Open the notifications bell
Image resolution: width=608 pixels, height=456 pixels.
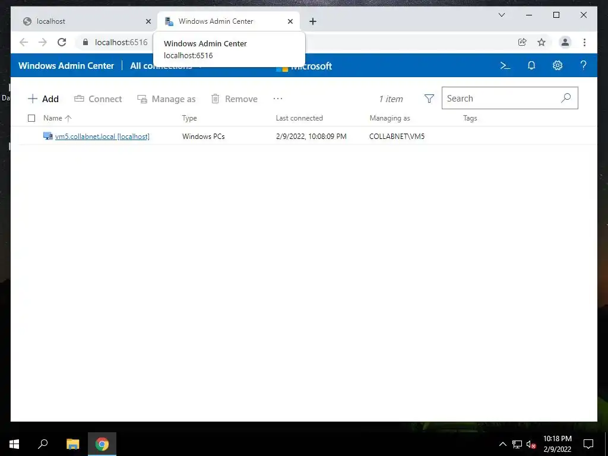pos(531,65)
